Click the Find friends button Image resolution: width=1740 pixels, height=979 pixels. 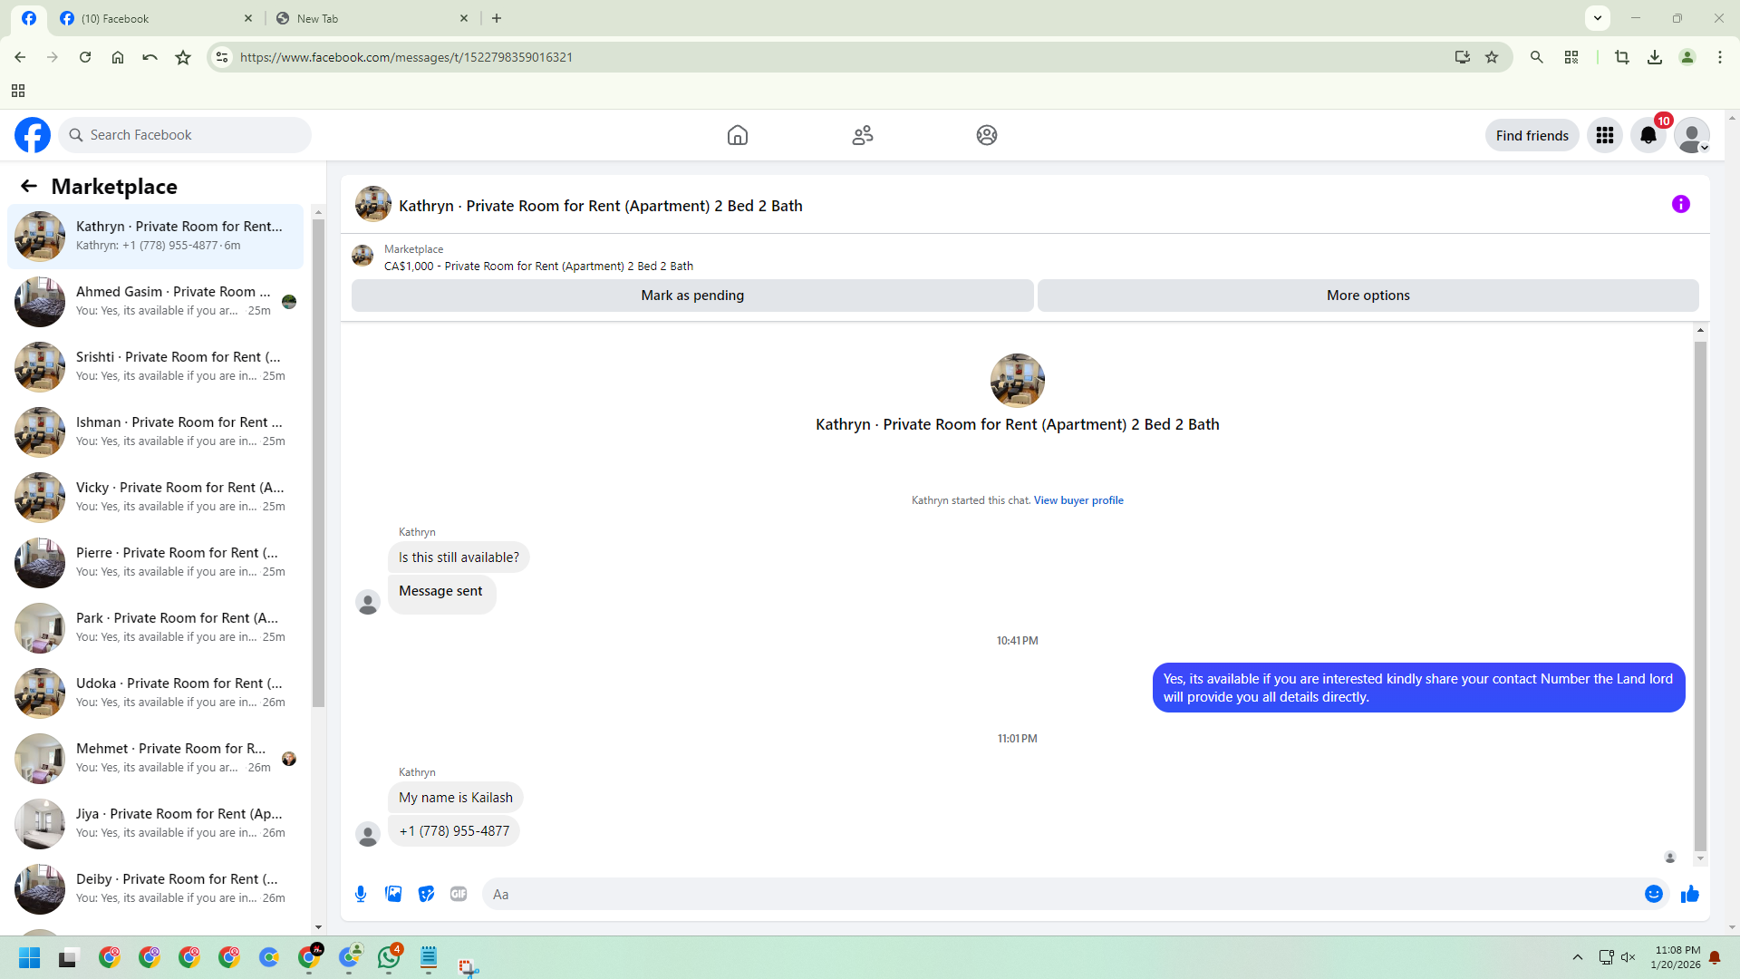tap(1532, 135)
